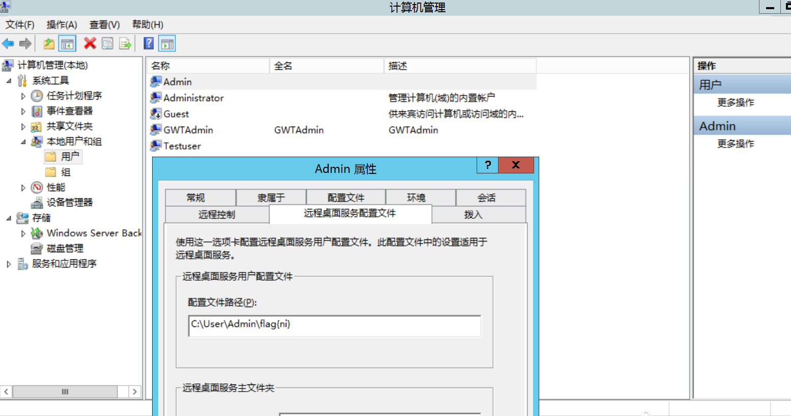791x416 pixels.
Task: Click the dialog help question mark button
Action: (487, 165)
